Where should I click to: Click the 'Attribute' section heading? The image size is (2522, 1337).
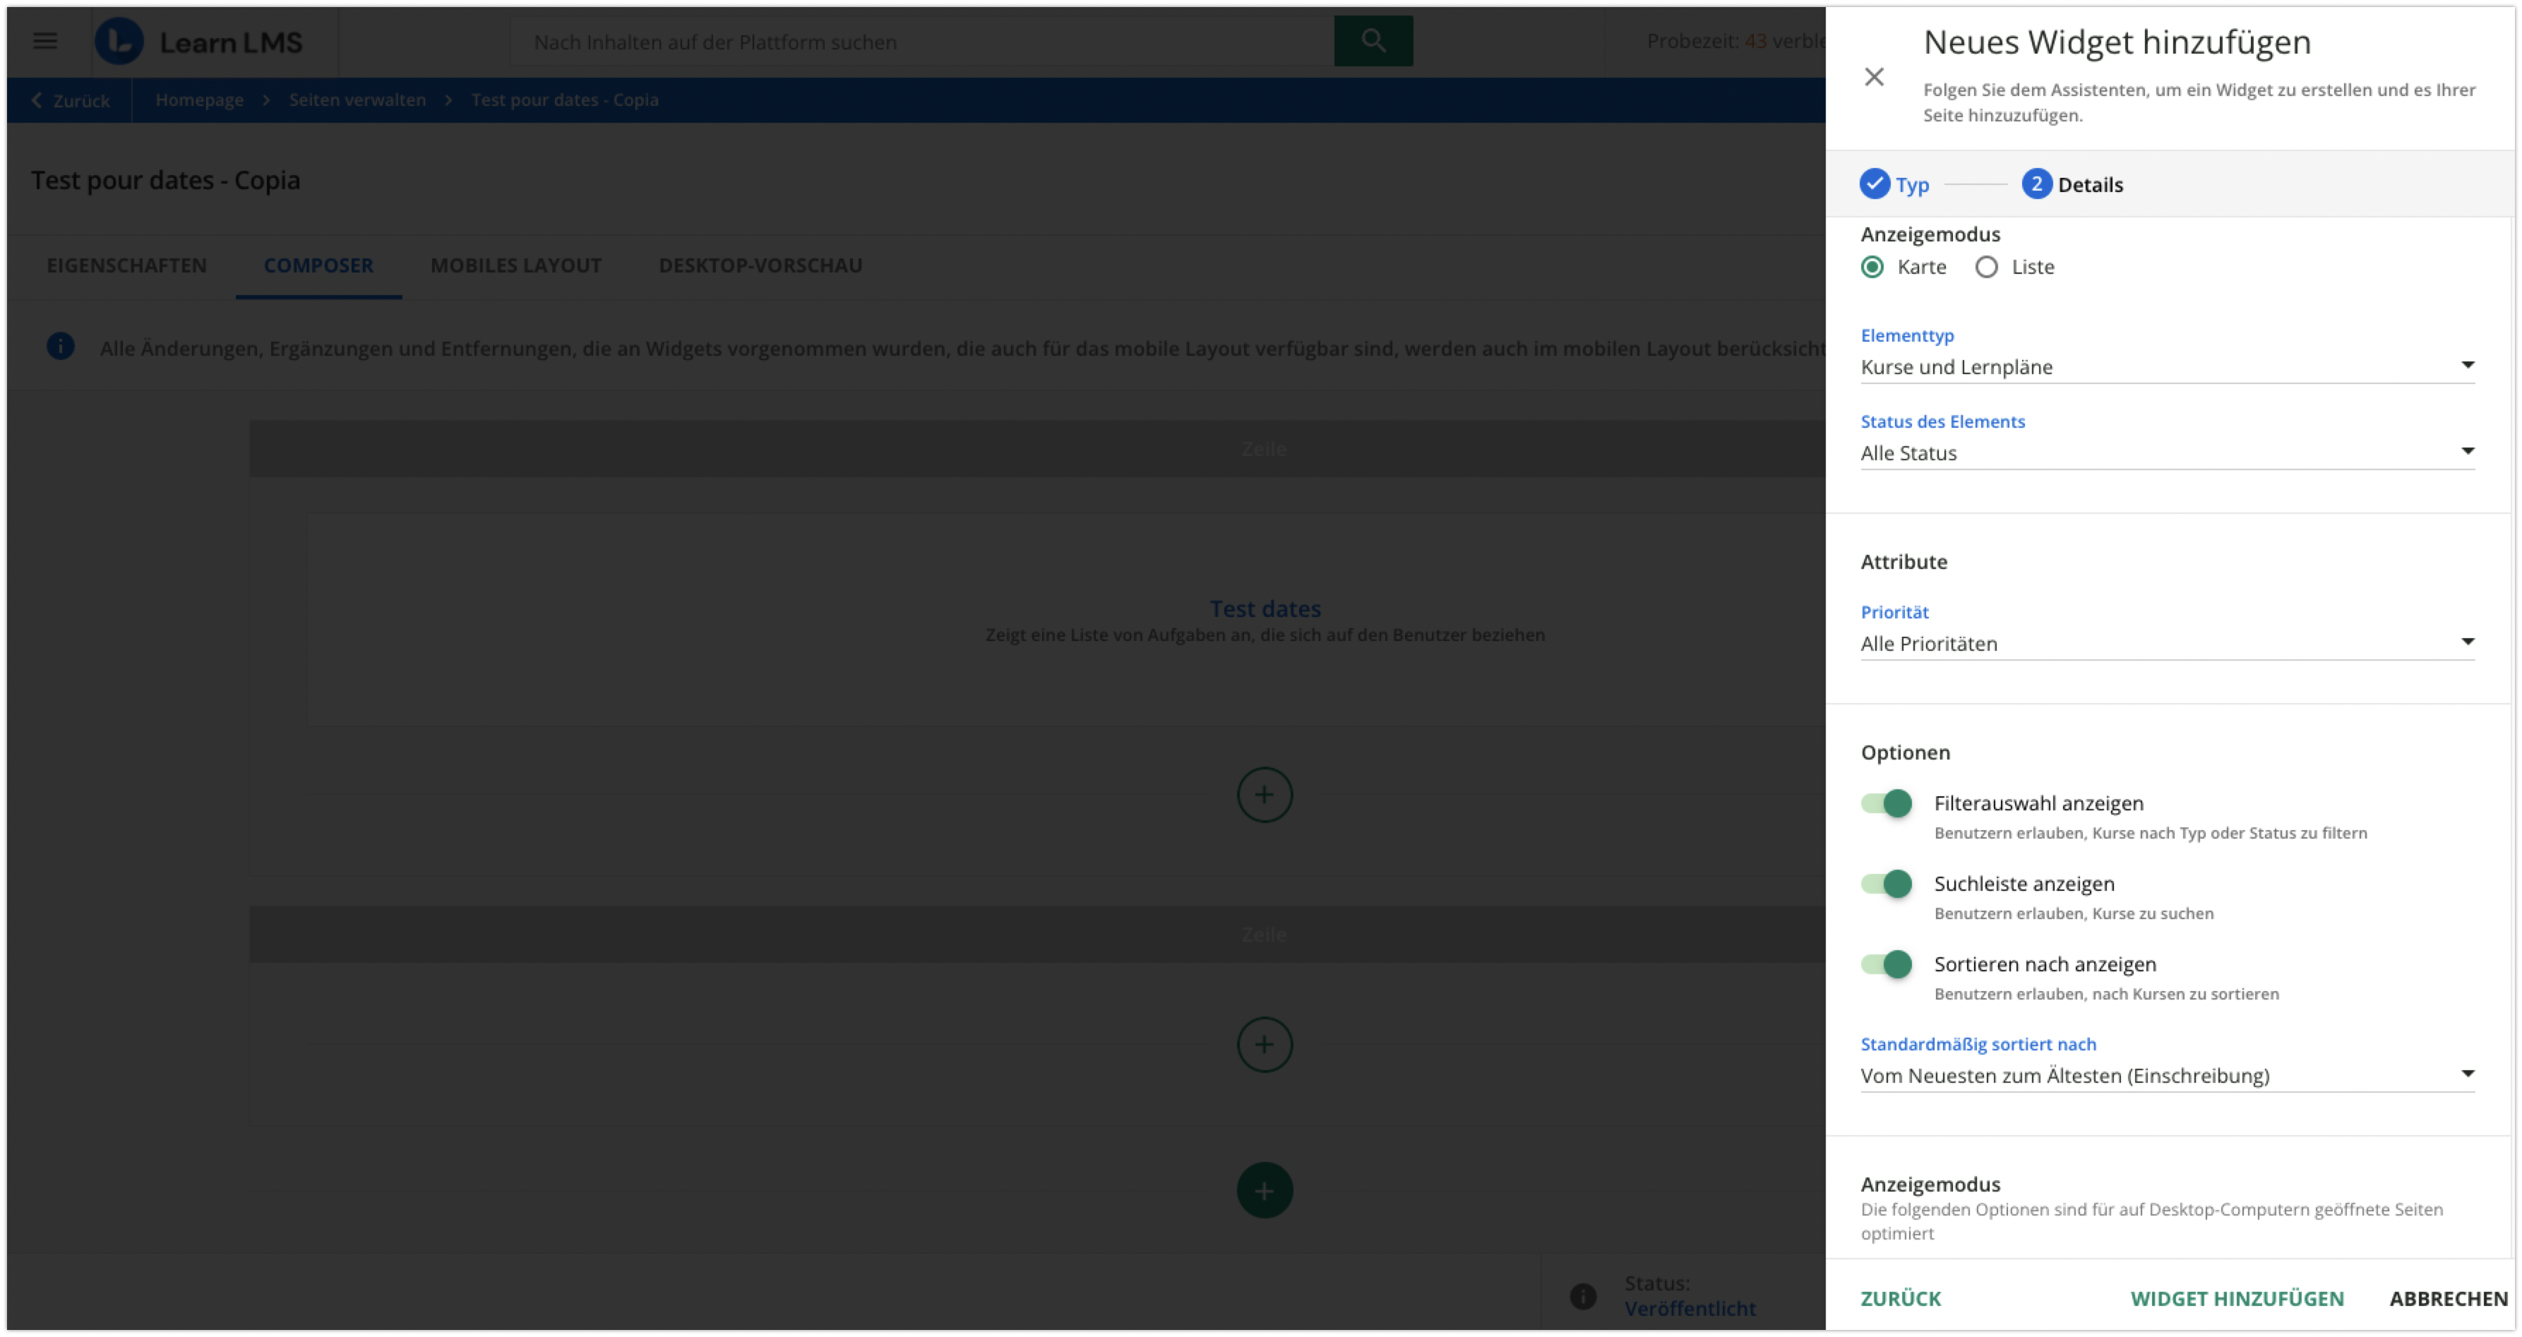click(x=1904, y=562)
